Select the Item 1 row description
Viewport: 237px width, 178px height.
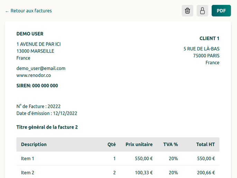click(28, 159)
